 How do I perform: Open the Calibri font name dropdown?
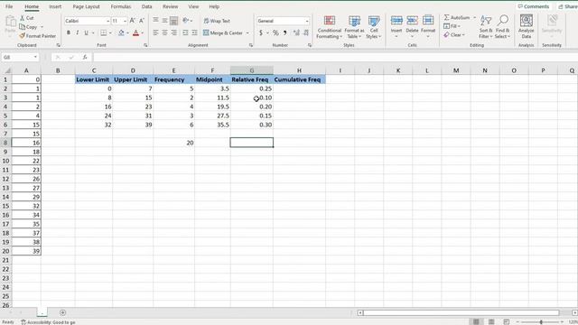pos(107,22)
